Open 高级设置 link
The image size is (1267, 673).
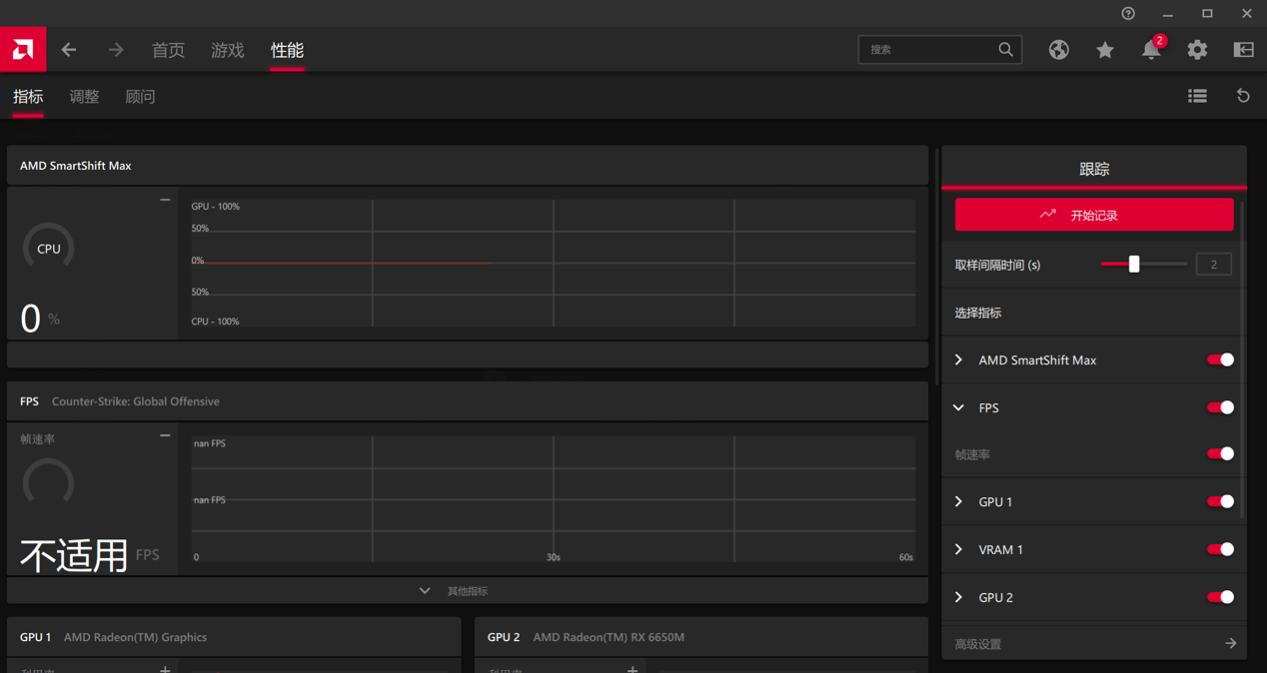pos(978,644)
